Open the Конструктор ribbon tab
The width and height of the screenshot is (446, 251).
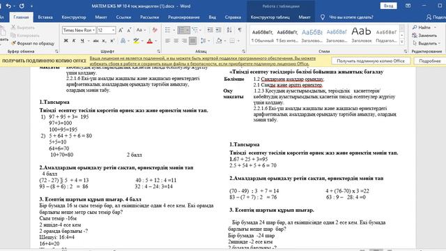click(x=74, y=17)
